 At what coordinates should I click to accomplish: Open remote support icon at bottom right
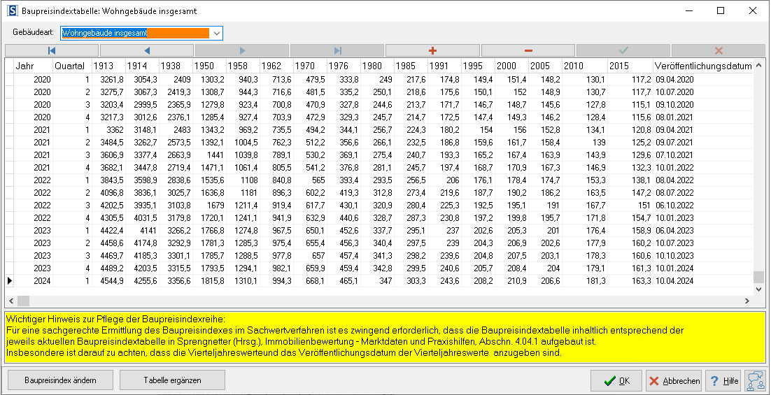756,380
